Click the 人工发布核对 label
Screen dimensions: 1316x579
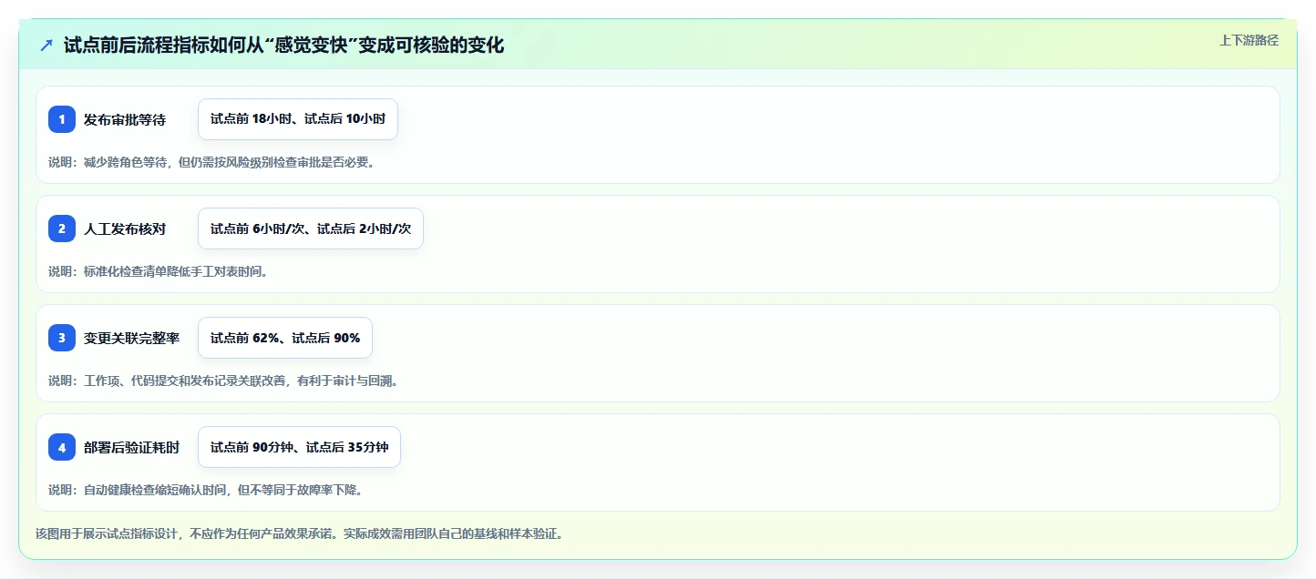(125, 229)
